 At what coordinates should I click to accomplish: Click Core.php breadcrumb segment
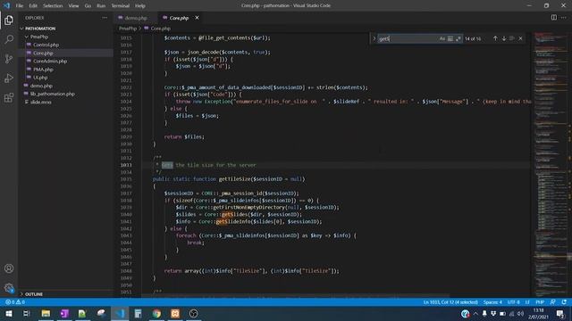coord(161,29)
